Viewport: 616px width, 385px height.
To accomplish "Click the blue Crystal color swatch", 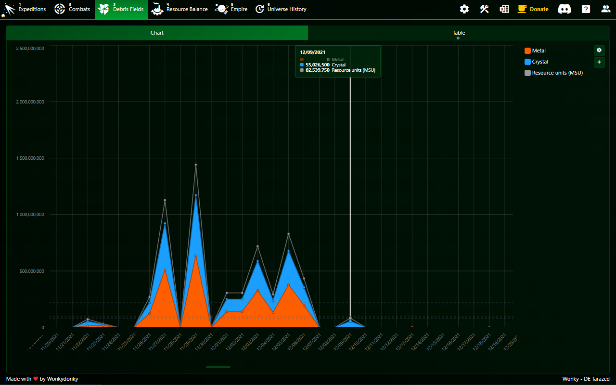I will click(x=527, y=62).
